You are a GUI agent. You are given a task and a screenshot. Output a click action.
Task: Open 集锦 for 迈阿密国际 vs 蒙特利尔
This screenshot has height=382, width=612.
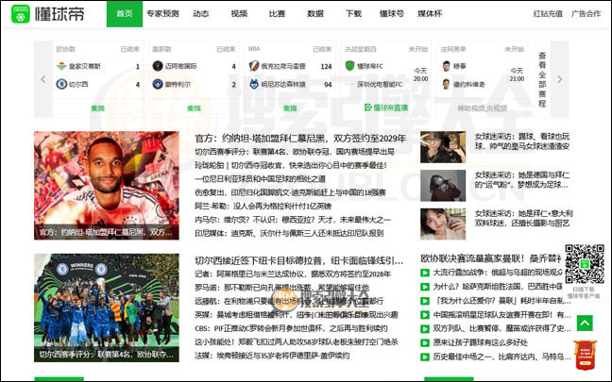pos(194,108)
